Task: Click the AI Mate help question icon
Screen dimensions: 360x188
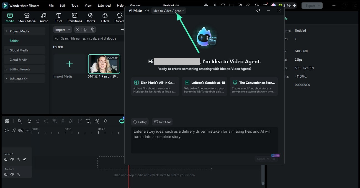Action: (147, 11)
